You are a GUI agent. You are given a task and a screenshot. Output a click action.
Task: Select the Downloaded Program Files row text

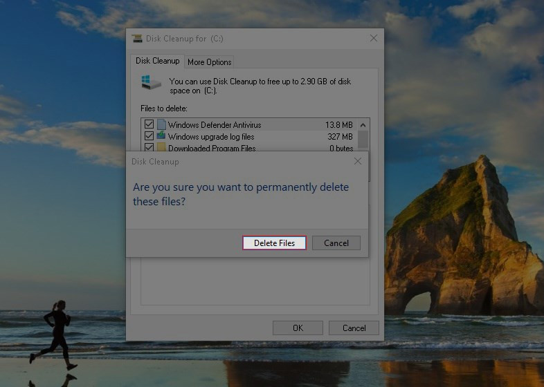coord(212,148)
